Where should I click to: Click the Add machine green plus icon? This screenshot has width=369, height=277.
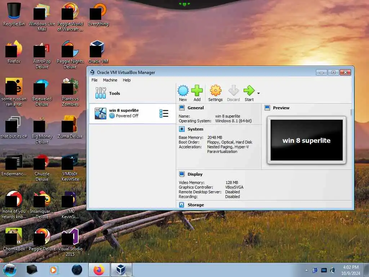point(197,93)
